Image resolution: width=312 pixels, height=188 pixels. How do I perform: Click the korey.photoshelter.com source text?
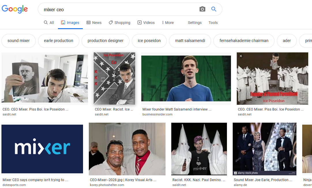pyautogui.click(x=107, y=185)
